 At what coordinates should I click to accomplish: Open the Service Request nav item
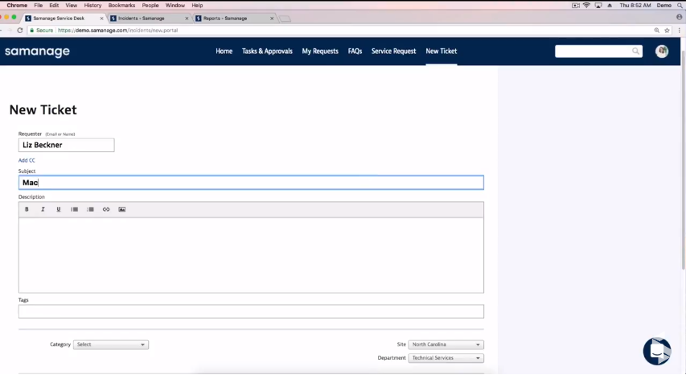pos(393,52)
